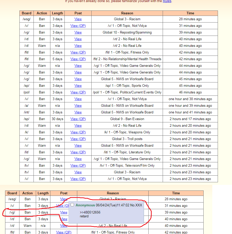This screenshot has width=232, height=234.
Task: Open the Rules link above the ban table
Action: point(167,1)
